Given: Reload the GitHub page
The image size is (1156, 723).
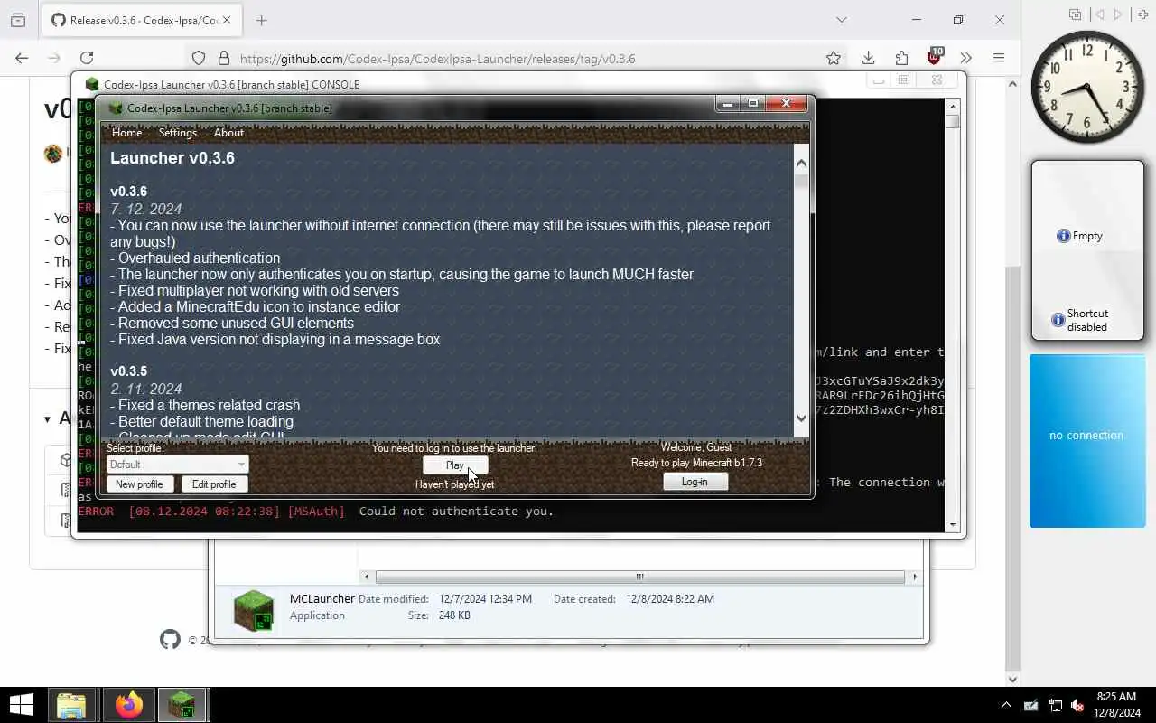Looking at the screenshot, I should pos(87,58).
